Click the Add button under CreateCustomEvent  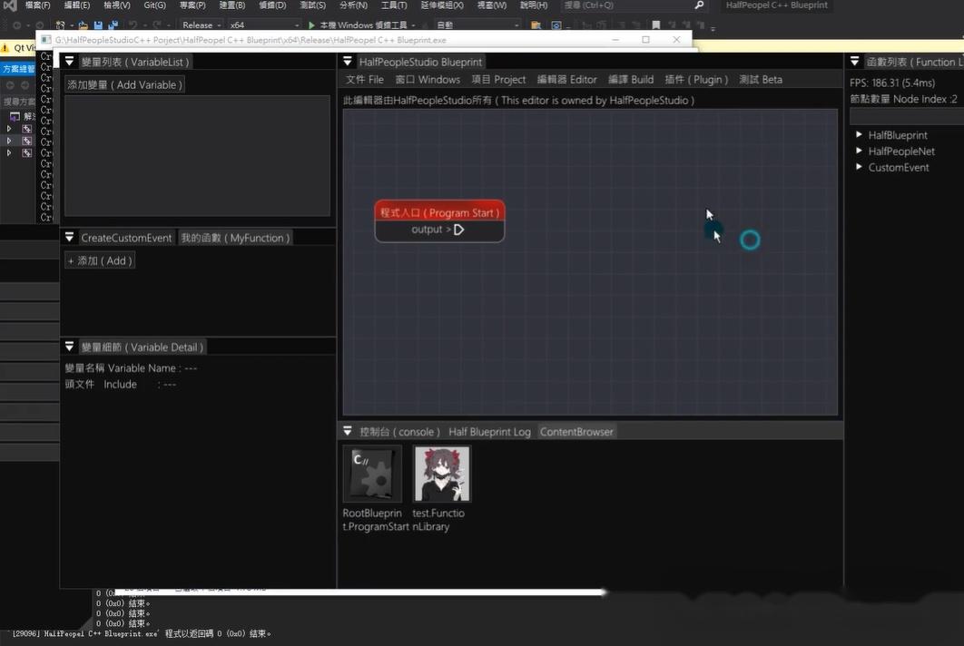(x=99, y=260)
